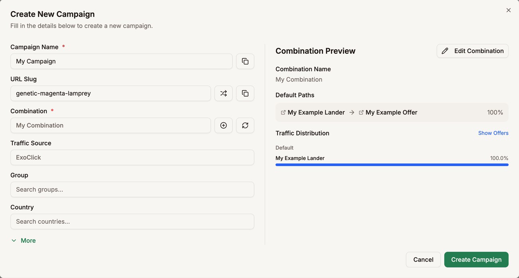Close the Create New Campaign dialog

508,10
